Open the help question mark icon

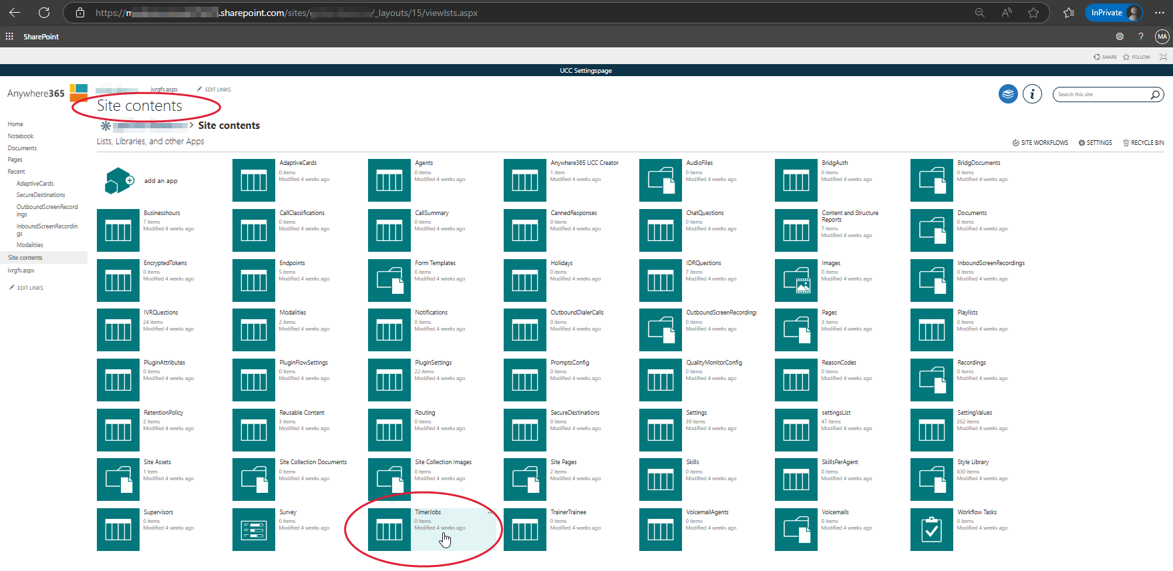tap(1141, 37)
